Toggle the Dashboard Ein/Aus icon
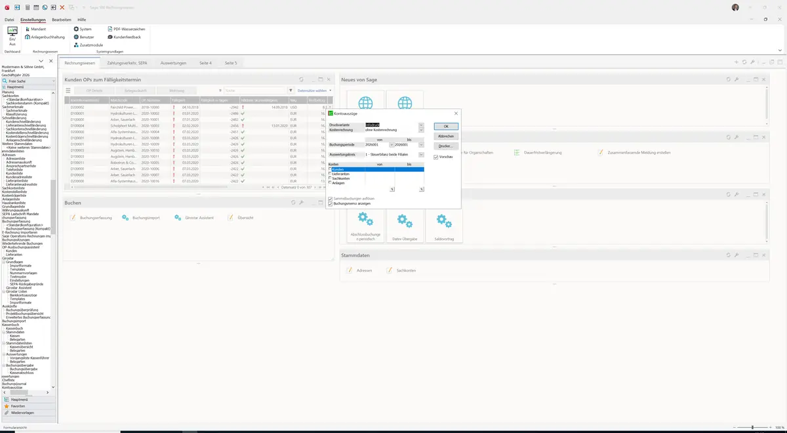This screenshot has width=787, height=433. pyautogui.click(x=12, y=35)
